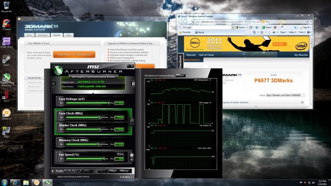Click the Google Toolbar wrench options icon
The width and height of the screenshot is (331, 186).
tap(295, 27)
